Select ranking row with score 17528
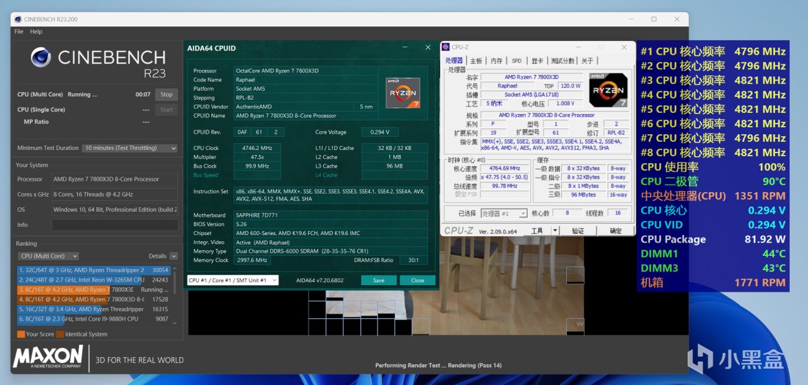The height and width of the screenshot is (385, 808). coord(93,299)
